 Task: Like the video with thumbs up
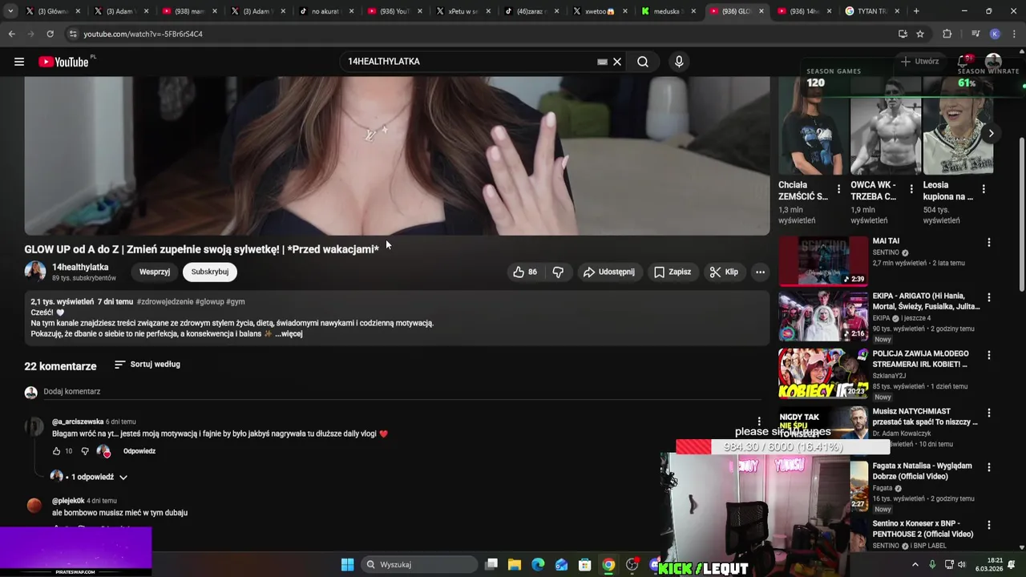click(525, 272)
